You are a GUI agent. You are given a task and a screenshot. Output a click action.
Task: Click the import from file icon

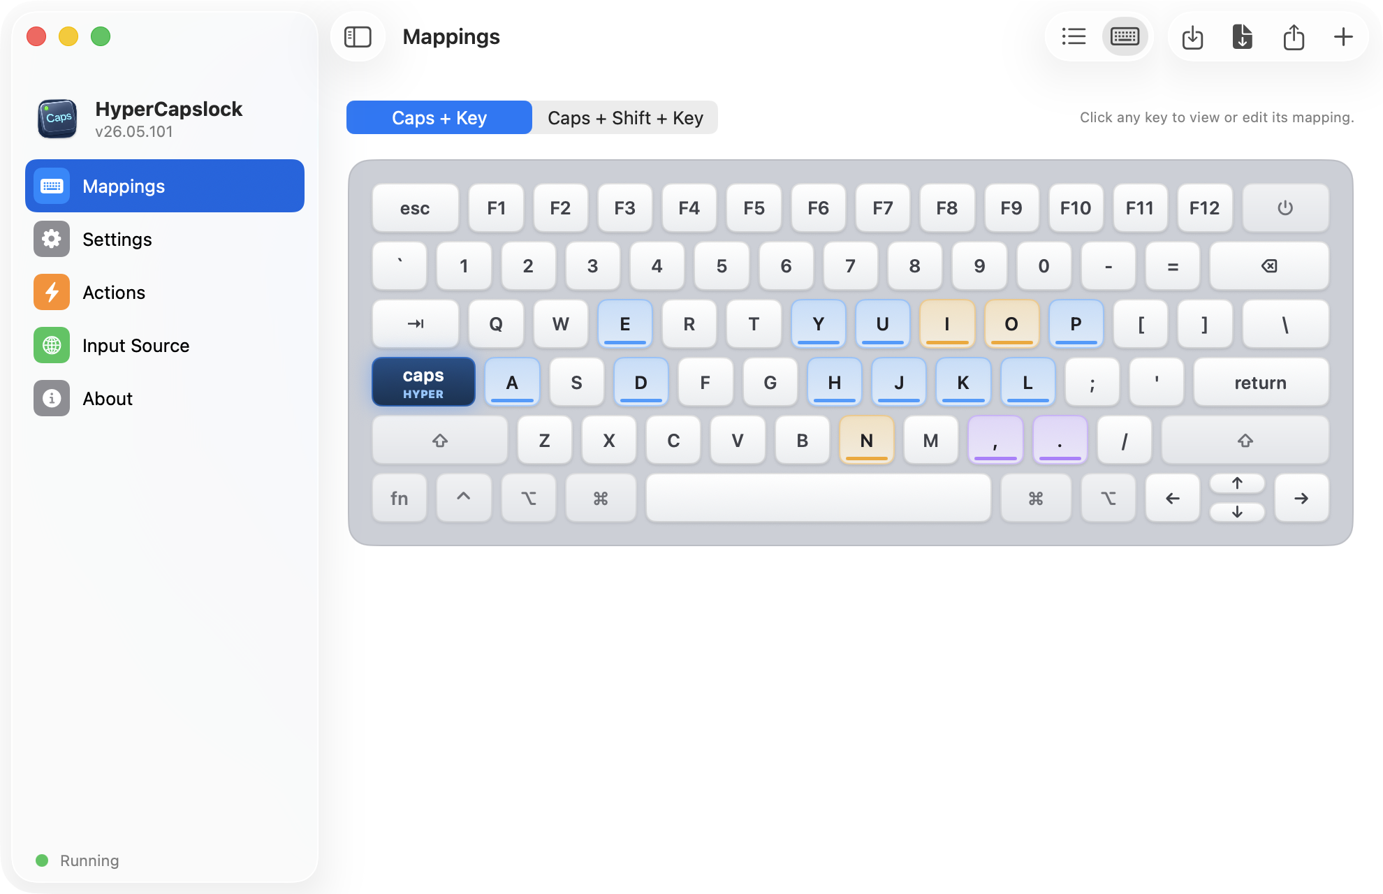(1243, 36)
